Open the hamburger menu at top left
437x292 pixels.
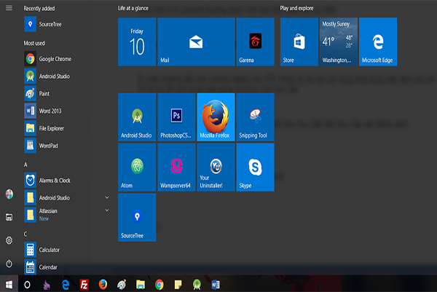point(9,8)
